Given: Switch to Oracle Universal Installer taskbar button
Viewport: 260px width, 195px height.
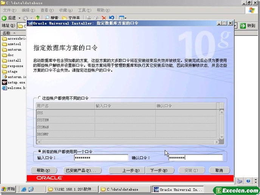Looking at the screenshot, I should pos(178,189).
